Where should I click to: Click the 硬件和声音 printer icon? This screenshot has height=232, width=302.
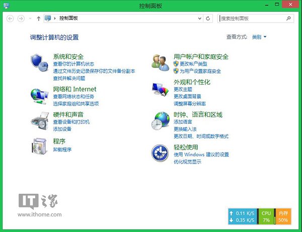40,121
